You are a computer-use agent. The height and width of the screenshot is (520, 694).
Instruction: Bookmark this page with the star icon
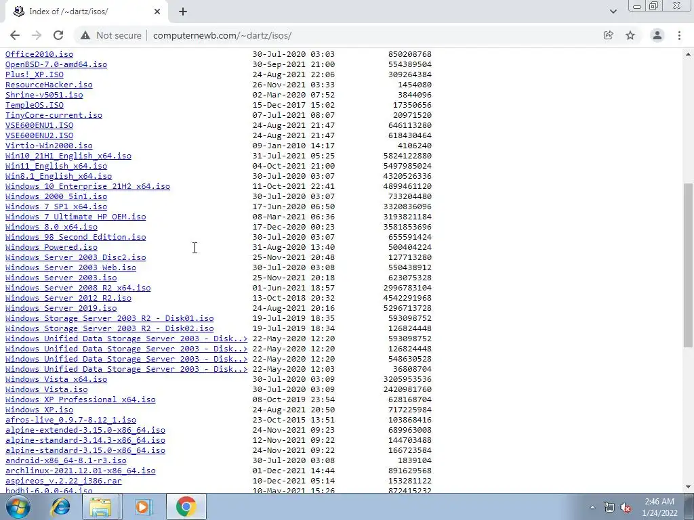(x=630, y=35)
